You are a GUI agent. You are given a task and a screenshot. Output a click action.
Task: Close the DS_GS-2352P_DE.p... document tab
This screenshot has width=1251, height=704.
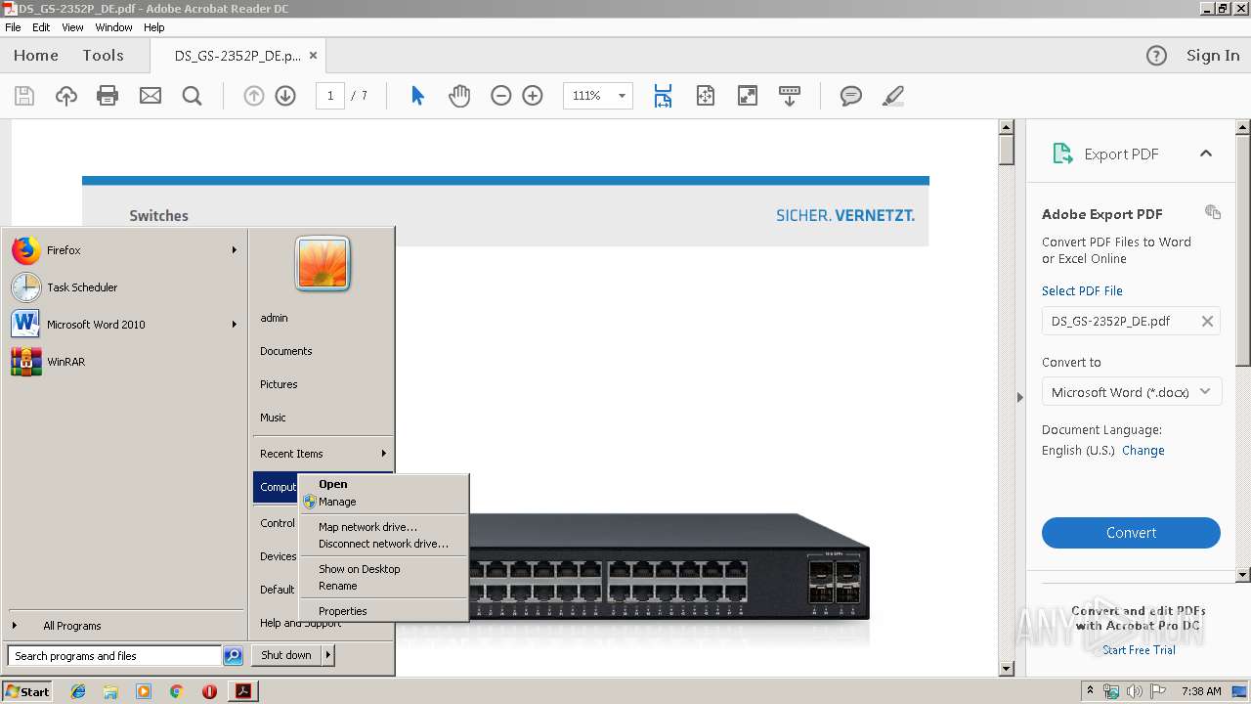(313, 56)
